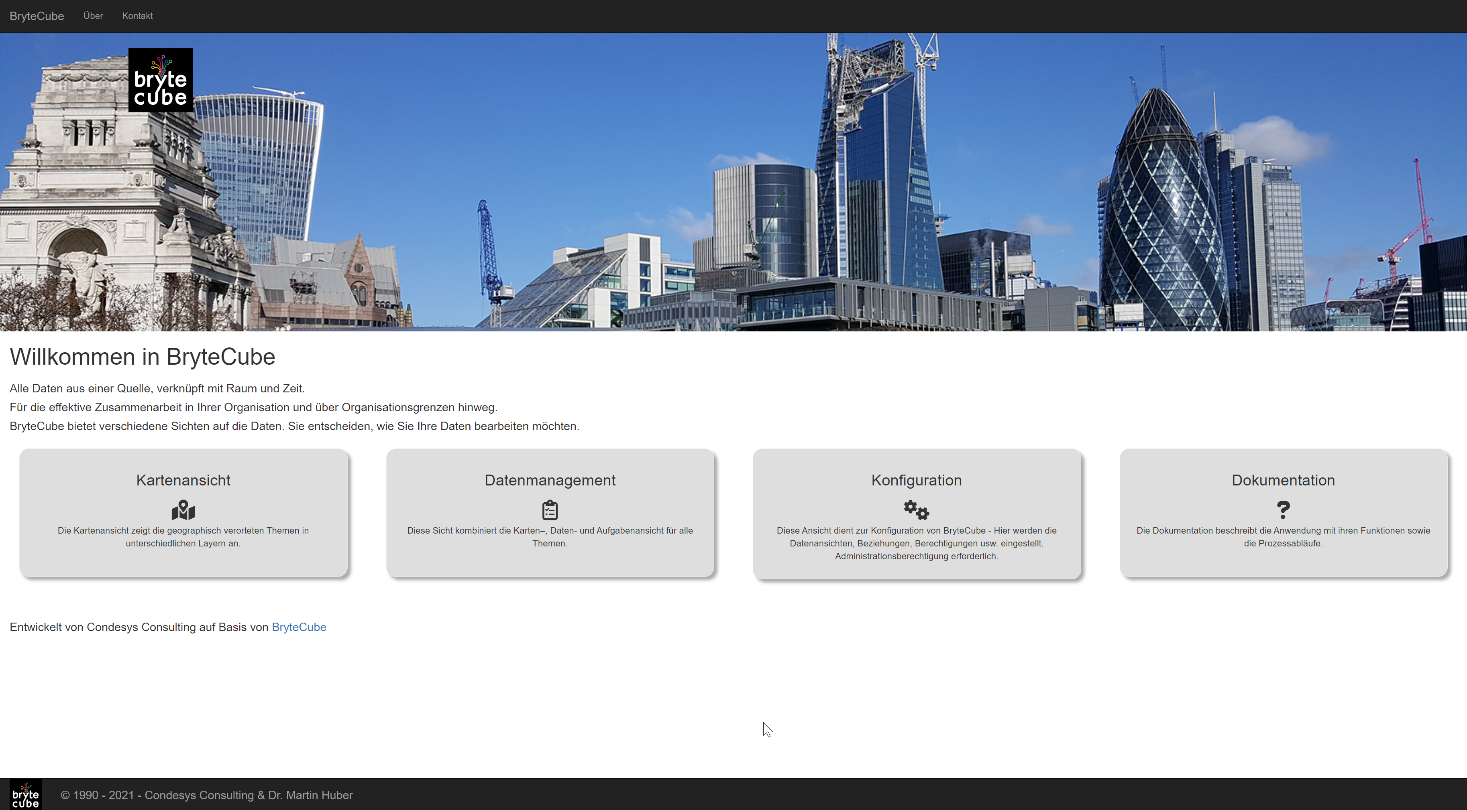This screenshot has height=810, width=1467.
Task: Click the Datenmanagement description text
Action: pyautogui.click(x=550, y=537)
